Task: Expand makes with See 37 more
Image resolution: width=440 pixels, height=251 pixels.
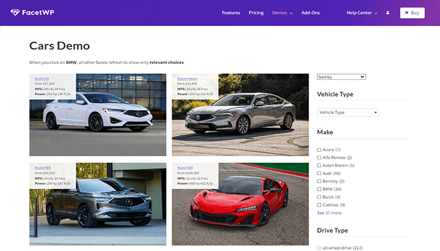Action: [329, 213]
